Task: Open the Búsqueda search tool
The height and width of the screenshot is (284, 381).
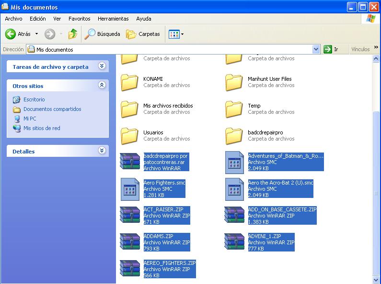Action: [102, 34]
